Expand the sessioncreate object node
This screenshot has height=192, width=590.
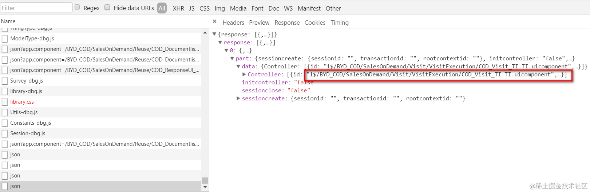238,98
